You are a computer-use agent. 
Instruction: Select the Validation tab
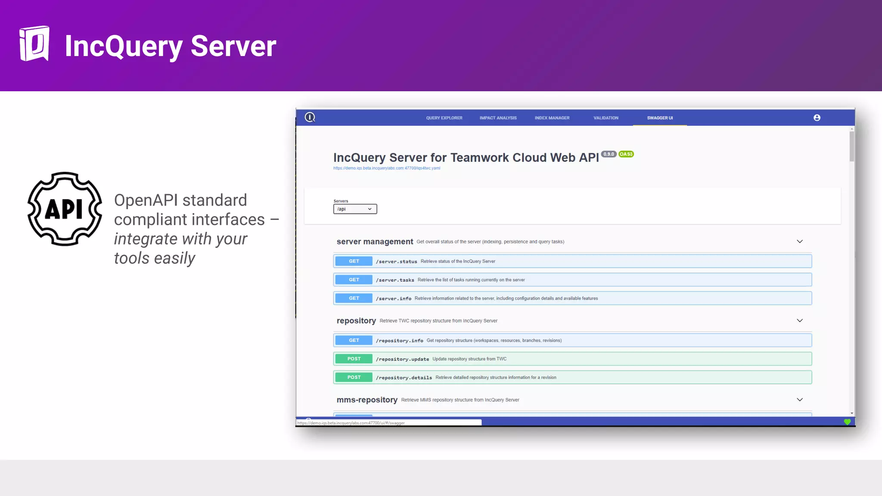606,118
